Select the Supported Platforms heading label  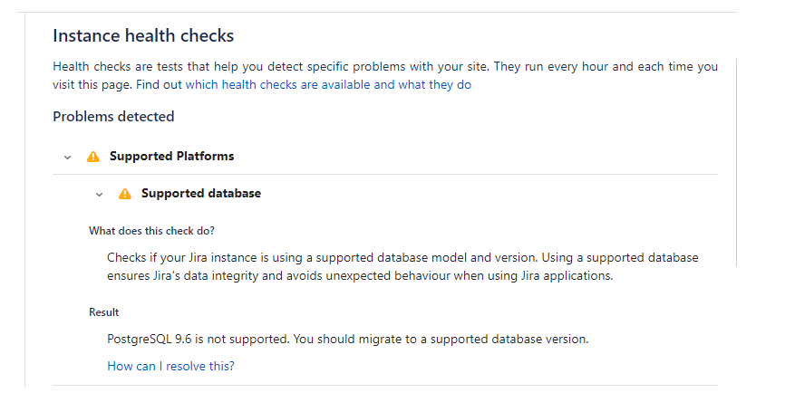pyautogui.click(x=171, y=156)
